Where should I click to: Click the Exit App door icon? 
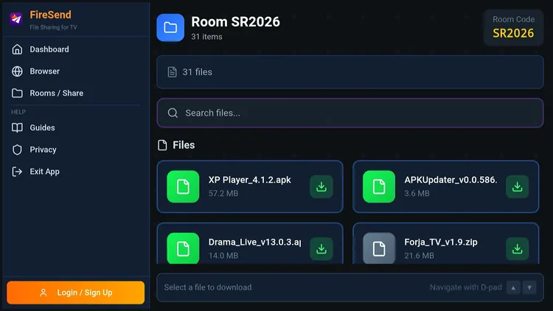[17, 172]
